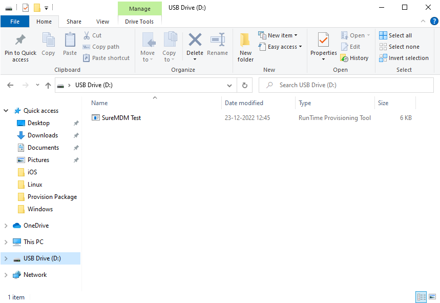Open Customize Quick Access Toolbar dropdown
This screenshot has height=303, width=440.
46,8
